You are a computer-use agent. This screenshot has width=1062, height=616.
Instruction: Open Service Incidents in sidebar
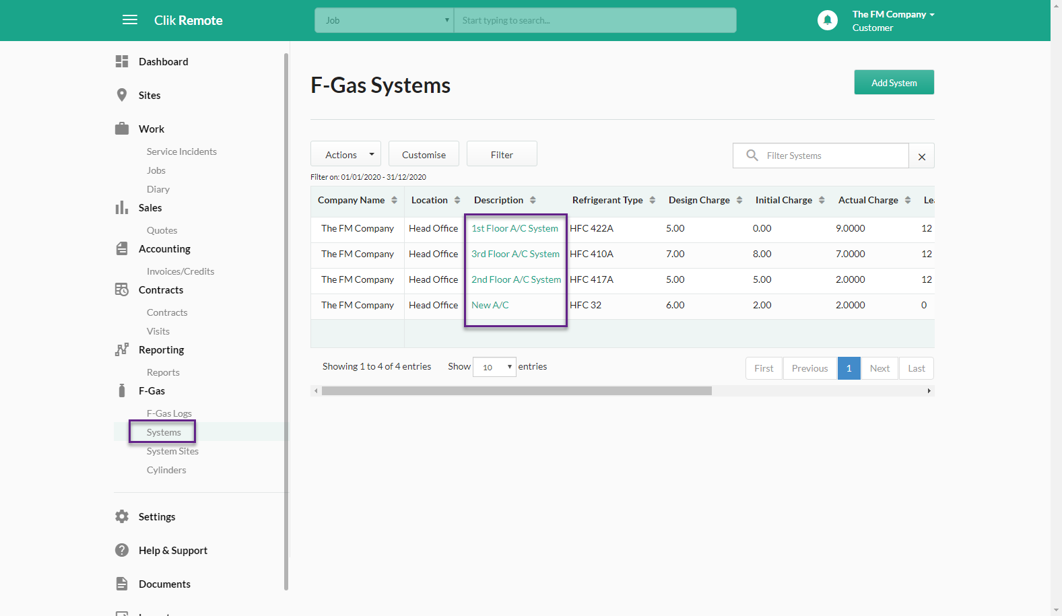182,151
